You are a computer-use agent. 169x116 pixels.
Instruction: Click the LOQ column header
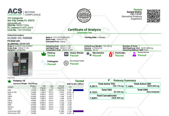point(51,87)
